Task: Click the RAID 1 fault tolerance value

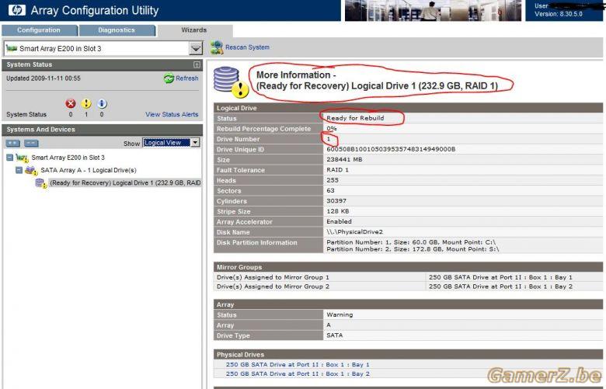Action: pyautogui.click(x=337, y=169)
